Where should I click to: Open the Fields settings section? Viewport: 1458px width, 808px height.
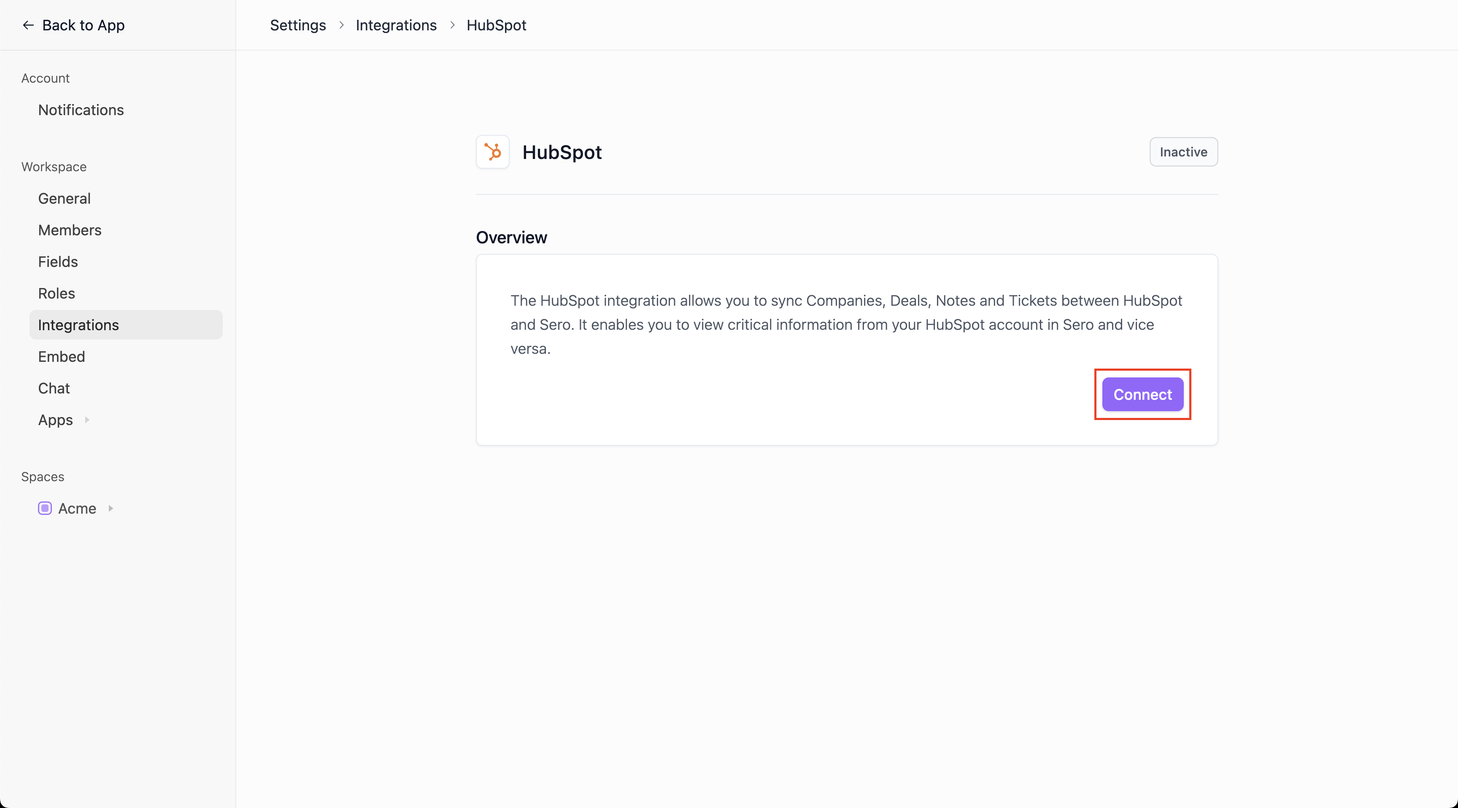pyautogui.click(x=58, y=261)
